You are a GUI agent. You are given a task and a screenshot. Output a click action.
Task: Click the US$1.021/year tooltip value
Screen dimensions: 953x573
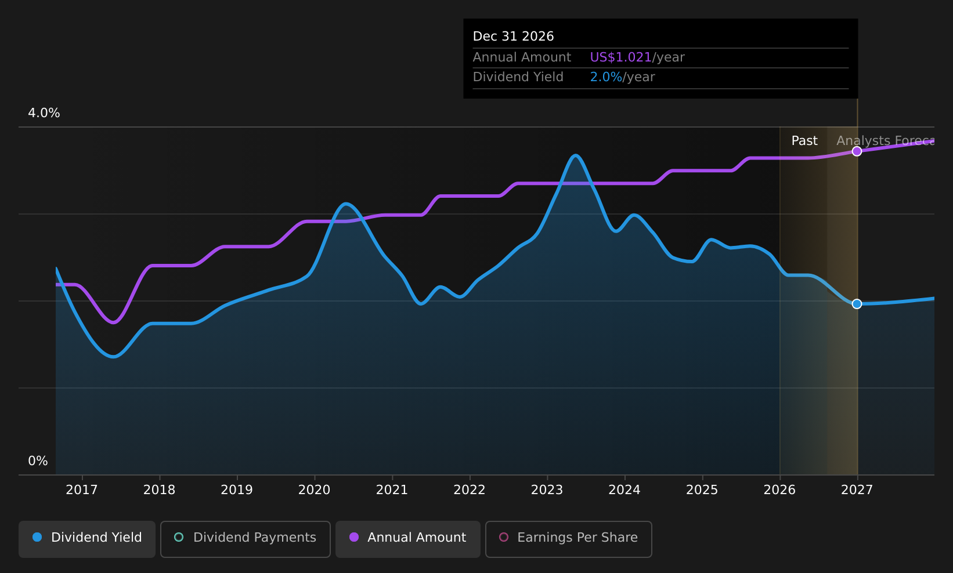pos(637,57)
